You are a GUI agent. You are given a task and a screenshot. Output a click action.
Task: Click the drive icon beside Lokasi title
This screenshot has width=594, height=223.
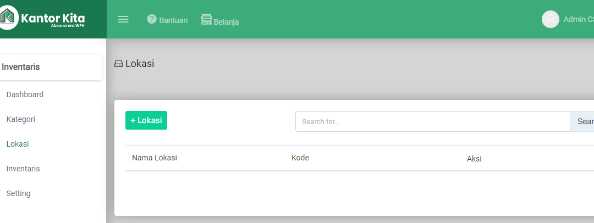pos(119,64)
